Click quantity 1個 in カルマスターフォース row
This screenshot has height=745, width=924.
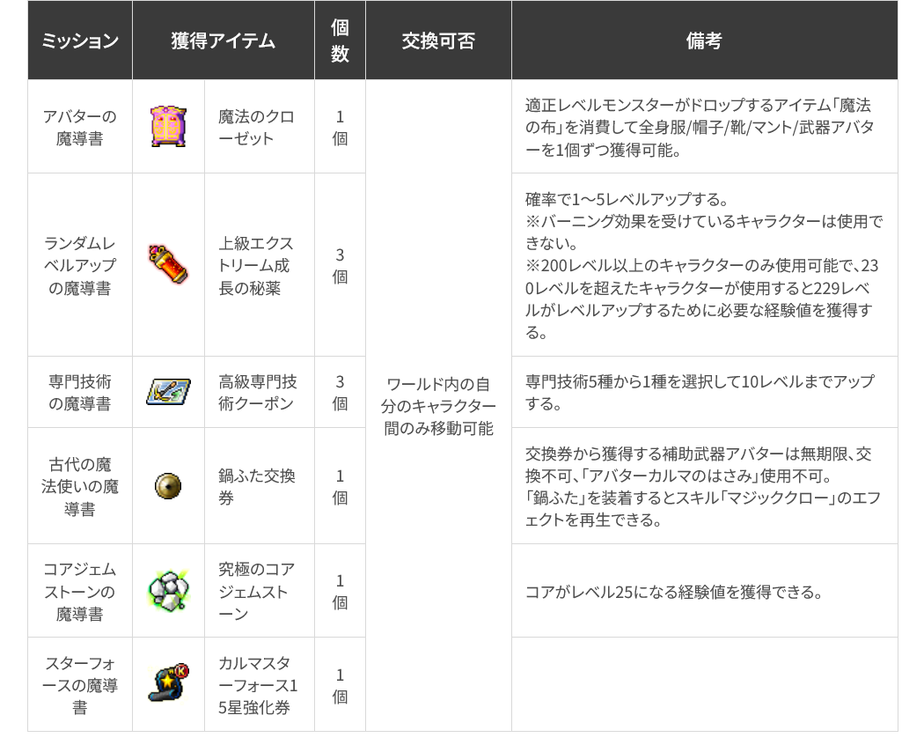coord(340,685)
